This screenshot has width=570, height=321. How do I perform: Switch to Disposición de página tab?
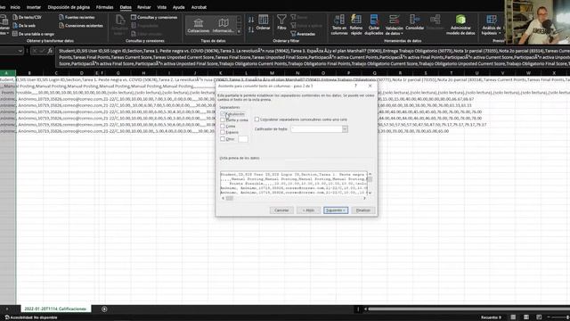[x=69, y=7]
